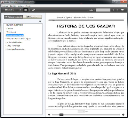
Task: Switch to Marcadores tab
Action: click(x=32, y=17)
